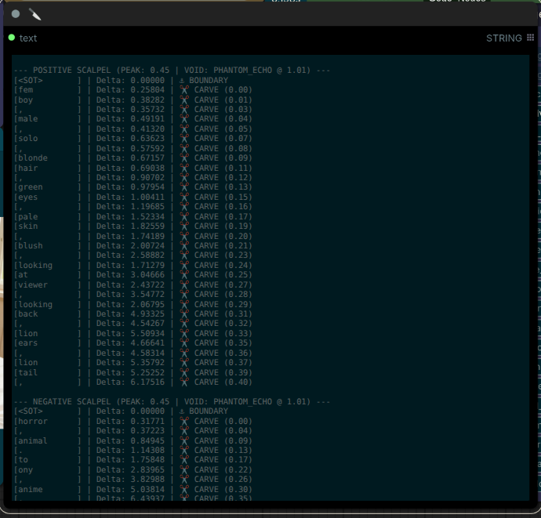Click the STRING output label
The image size is (541, 518).
click(503, 38)
